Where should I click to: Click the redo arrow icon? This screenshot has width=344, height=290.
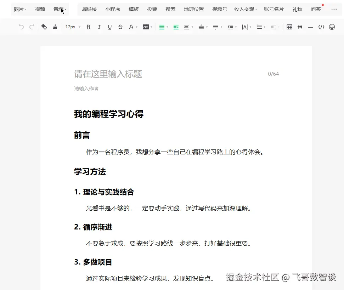32,27
